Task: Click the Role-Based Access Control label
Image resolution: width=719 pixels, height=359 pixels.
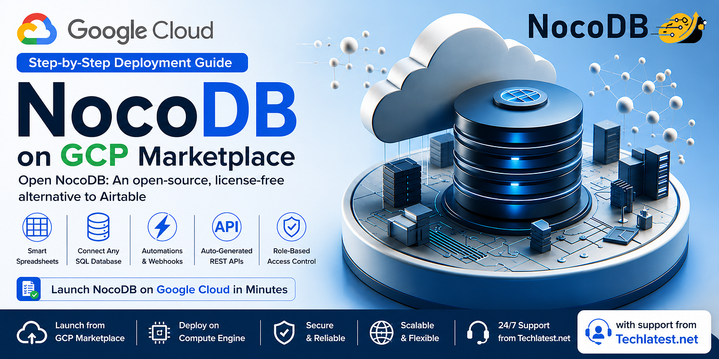Action: point(291,256)
